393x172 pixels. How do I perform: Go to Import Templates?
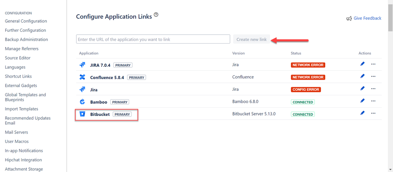pos(22,109)
